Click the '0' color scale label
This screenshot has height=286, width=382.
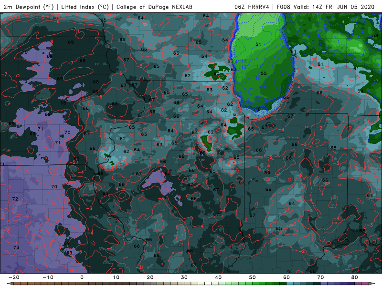click(82, 277)
